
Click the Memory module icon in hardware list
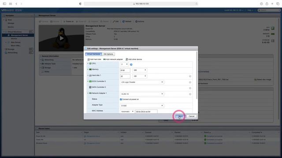[x=90, y=69]
